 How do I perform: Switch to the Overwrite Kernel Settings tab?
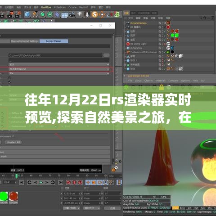[25, 41]
